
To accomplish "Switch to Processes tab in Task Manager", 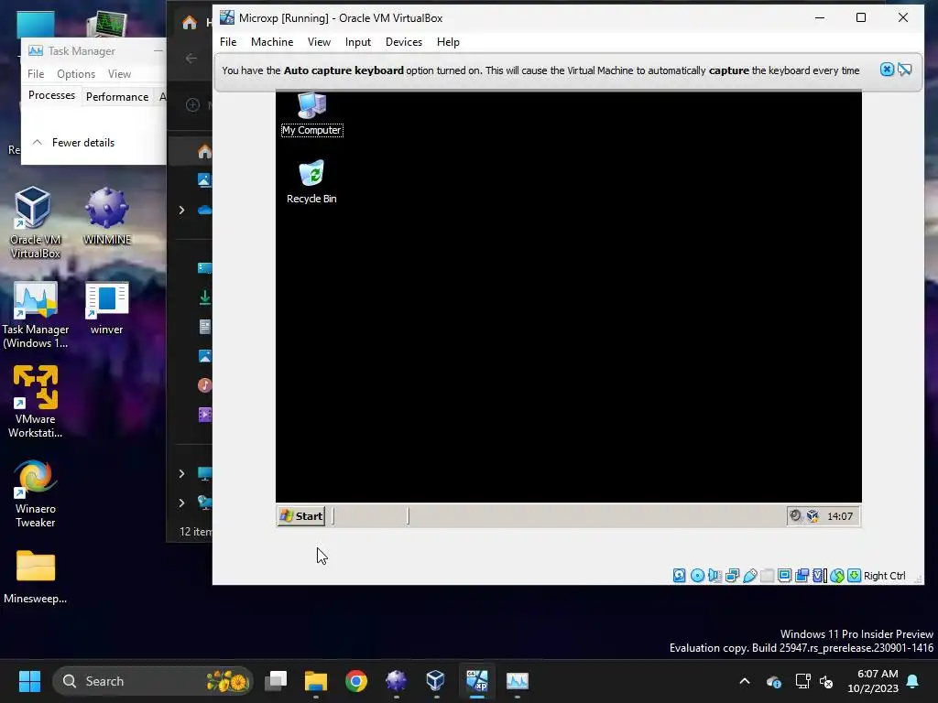I will point(51,95).
